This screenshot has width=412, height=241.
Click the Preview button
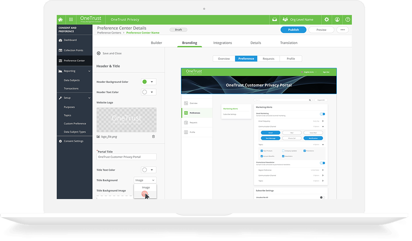(x=321, y=30)
